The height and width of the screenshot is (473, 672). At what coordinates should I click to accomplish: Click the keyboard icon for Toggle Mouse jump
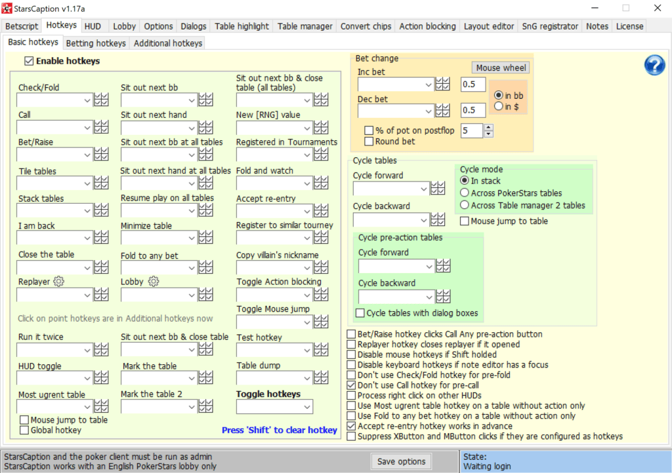(321, 322)
